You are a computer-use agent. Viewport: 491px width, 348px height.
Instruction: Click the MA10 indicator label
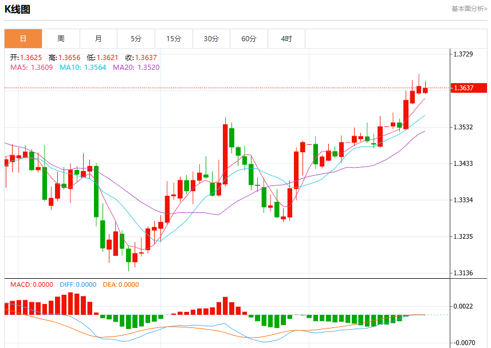coord(83,68)
